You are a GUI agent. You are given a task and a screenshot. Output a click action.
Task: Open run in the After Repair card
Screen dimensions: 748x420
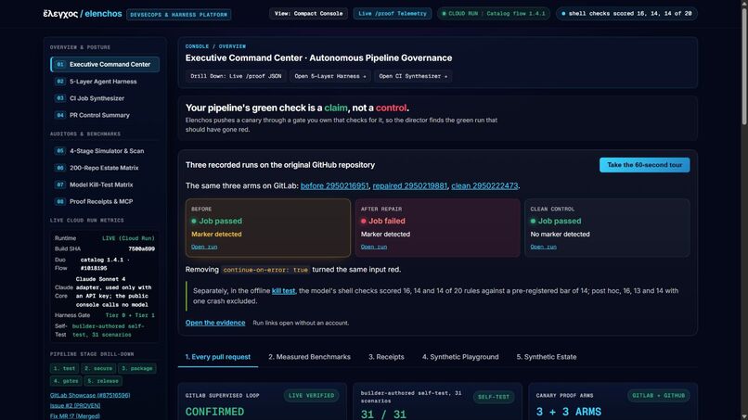point(373,247)
